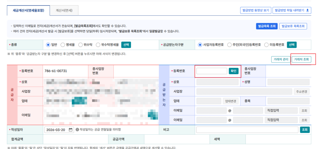333x149 pixels.
Task: Click the 합계금액 label cell
Action: [x=25, y=139]
